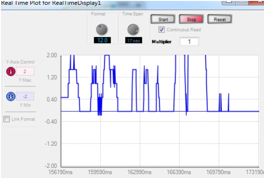
Task: Click the Multiplier input field
Action: (189, 42)
